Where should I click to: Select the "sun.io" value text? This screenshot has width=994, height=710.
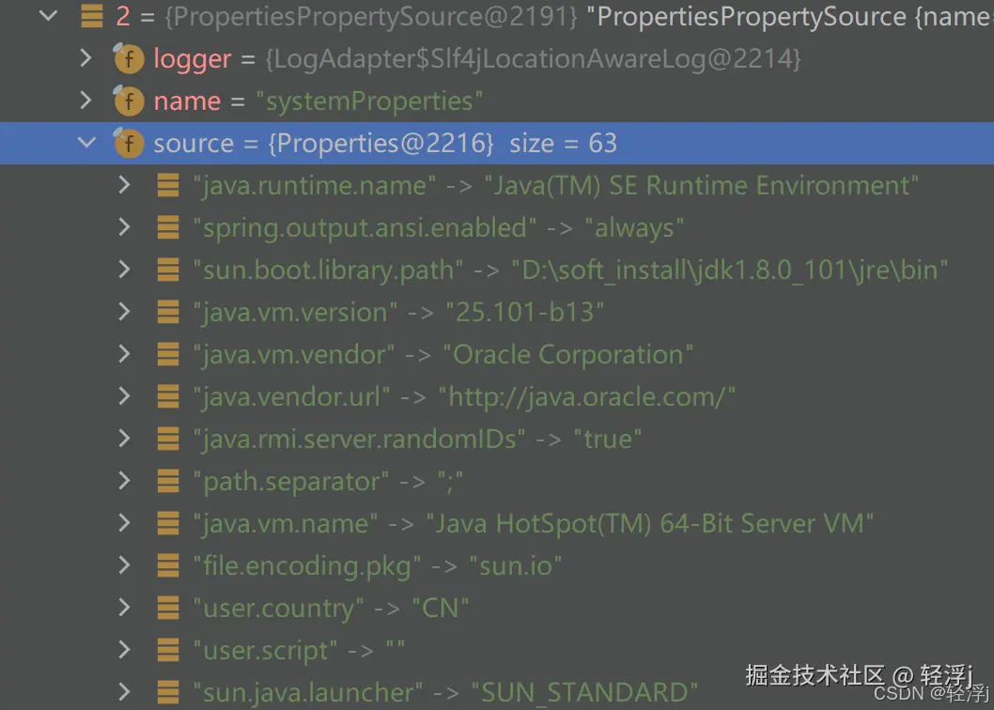click(516, 566)
